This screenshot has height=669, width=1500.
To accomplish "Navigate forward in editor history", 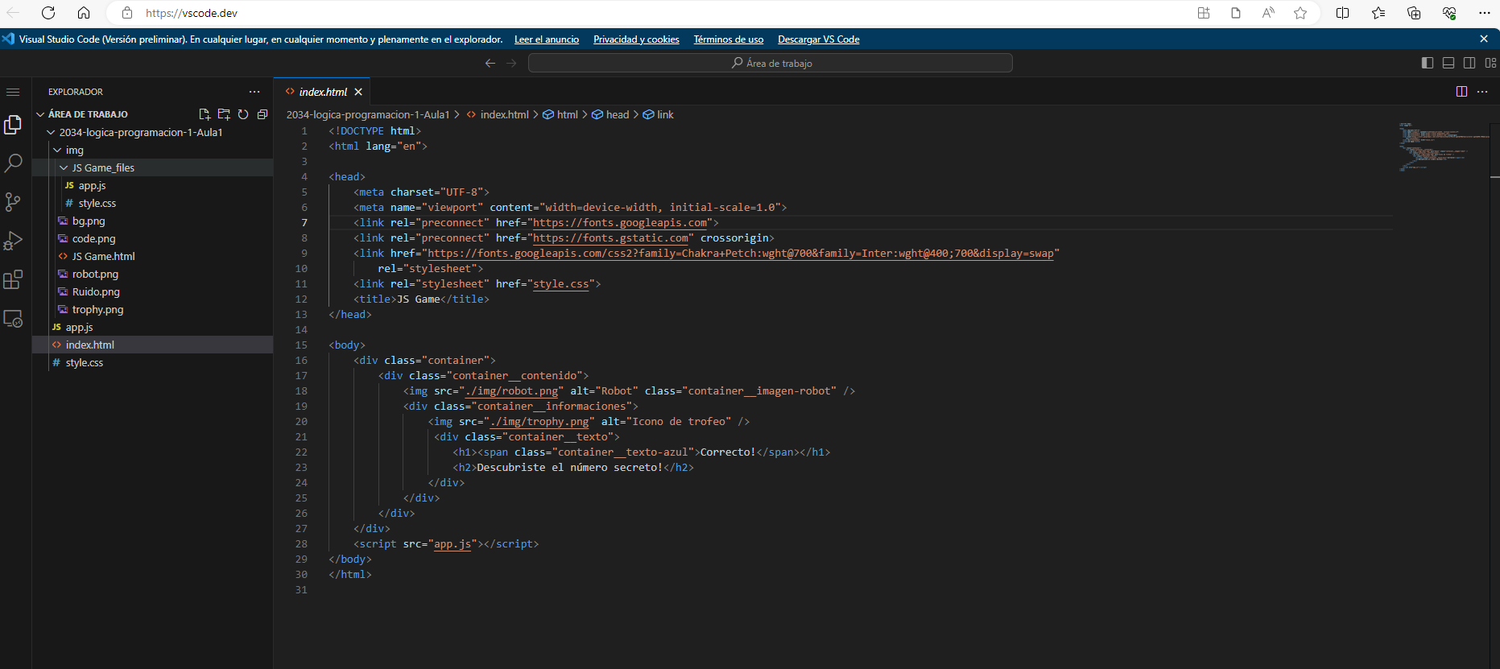I will coord(511,63).
